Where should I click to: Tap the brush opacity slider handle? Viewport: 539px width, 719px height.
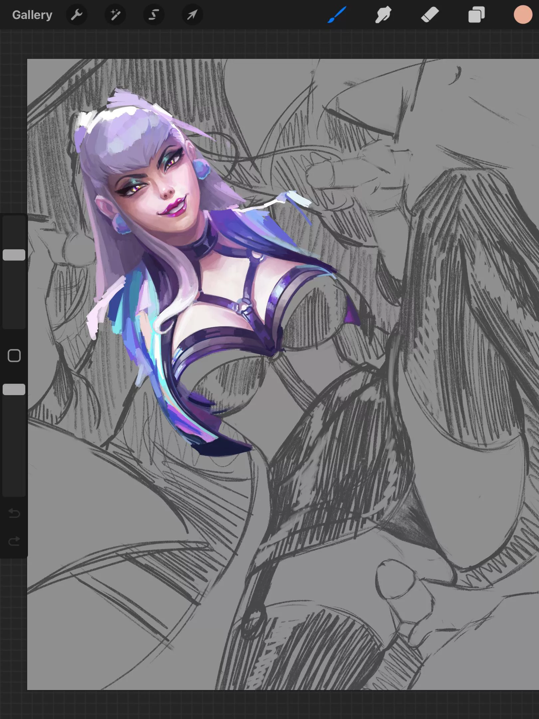14,389
